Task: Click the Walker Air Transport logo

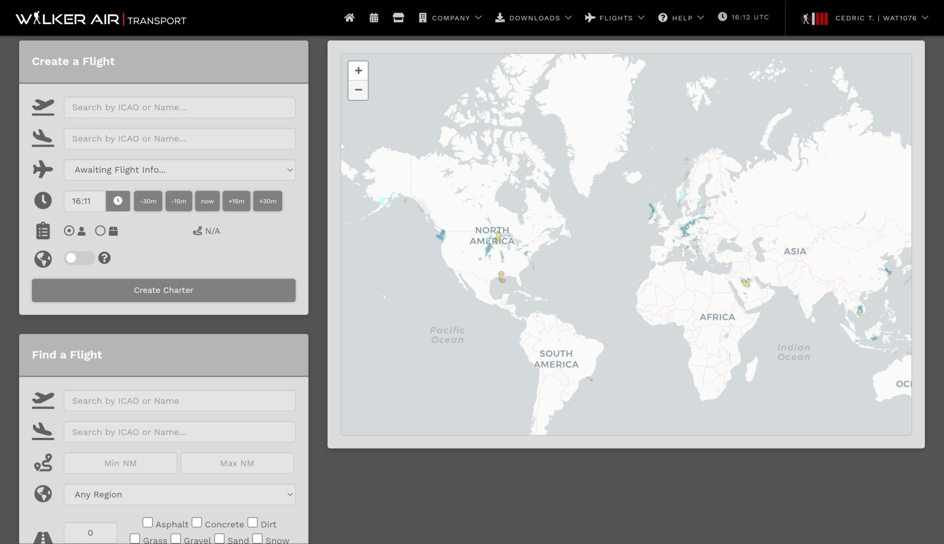Action: [x=101, y=19]
